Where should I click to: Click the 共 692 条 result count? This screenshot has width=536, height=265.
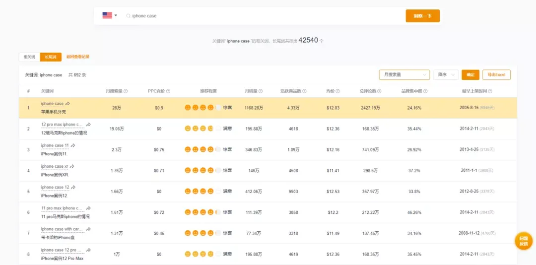[77, 74]
